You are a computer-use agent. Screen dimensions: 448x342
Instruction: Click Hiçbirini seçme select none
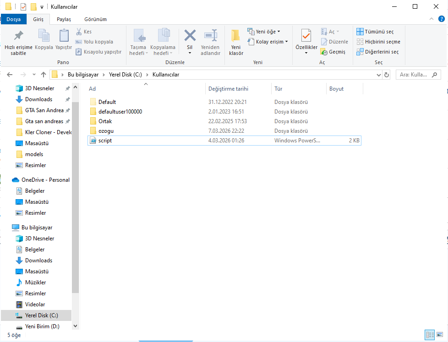[378, 42]
